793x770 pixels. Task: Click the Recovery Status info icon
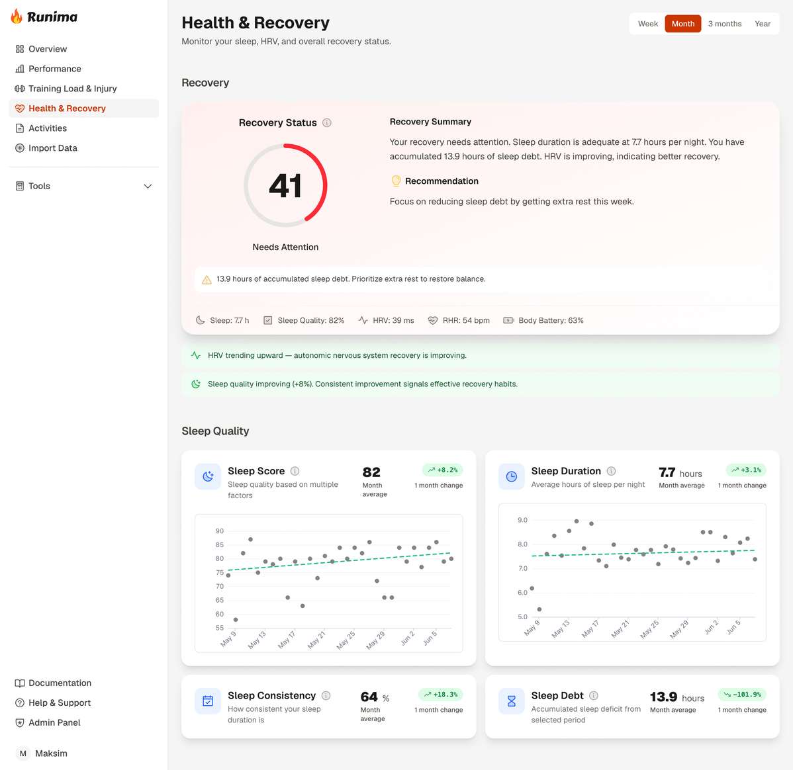click(x=327, y=123)
